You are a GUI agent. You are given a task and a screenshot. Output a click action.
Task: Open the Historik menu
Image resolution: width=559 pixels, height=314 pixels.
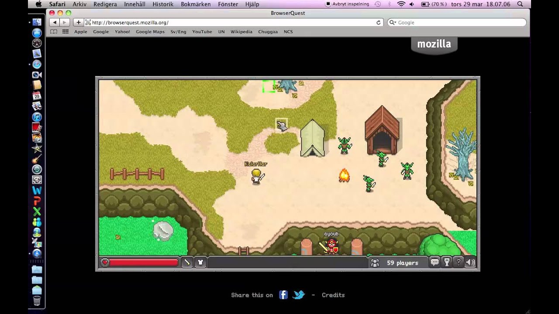[x=163, y=4]
